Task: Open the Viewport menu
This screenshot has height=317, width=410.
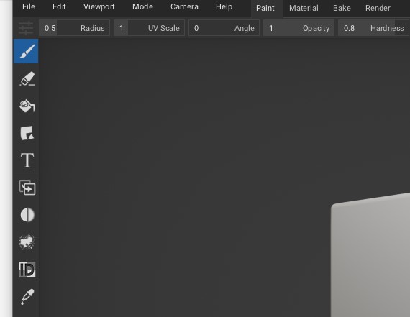Action: 99,6
